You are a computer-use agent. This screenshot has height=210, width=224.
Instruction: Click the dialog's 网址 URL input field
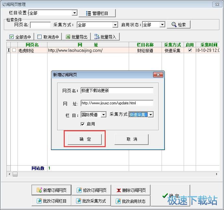(117, 103)
